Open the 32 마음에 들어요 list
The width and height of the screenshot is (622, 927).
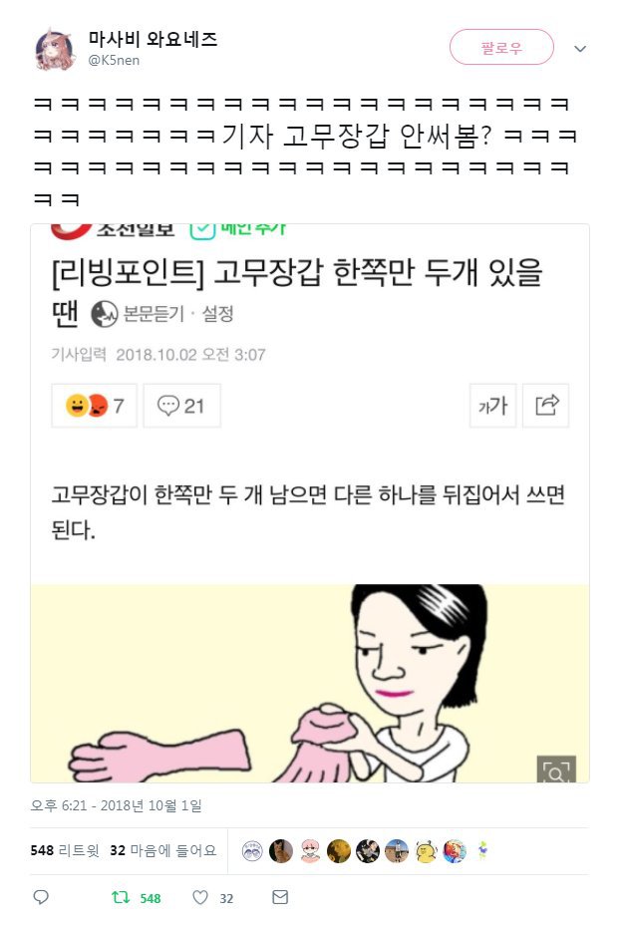click(x=163, y=850)
